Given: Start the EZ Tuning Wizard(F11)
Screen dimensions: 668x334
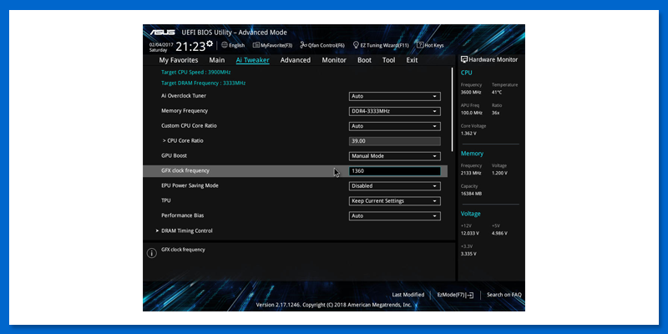Looking at the screenshot, I should (383, 45).
